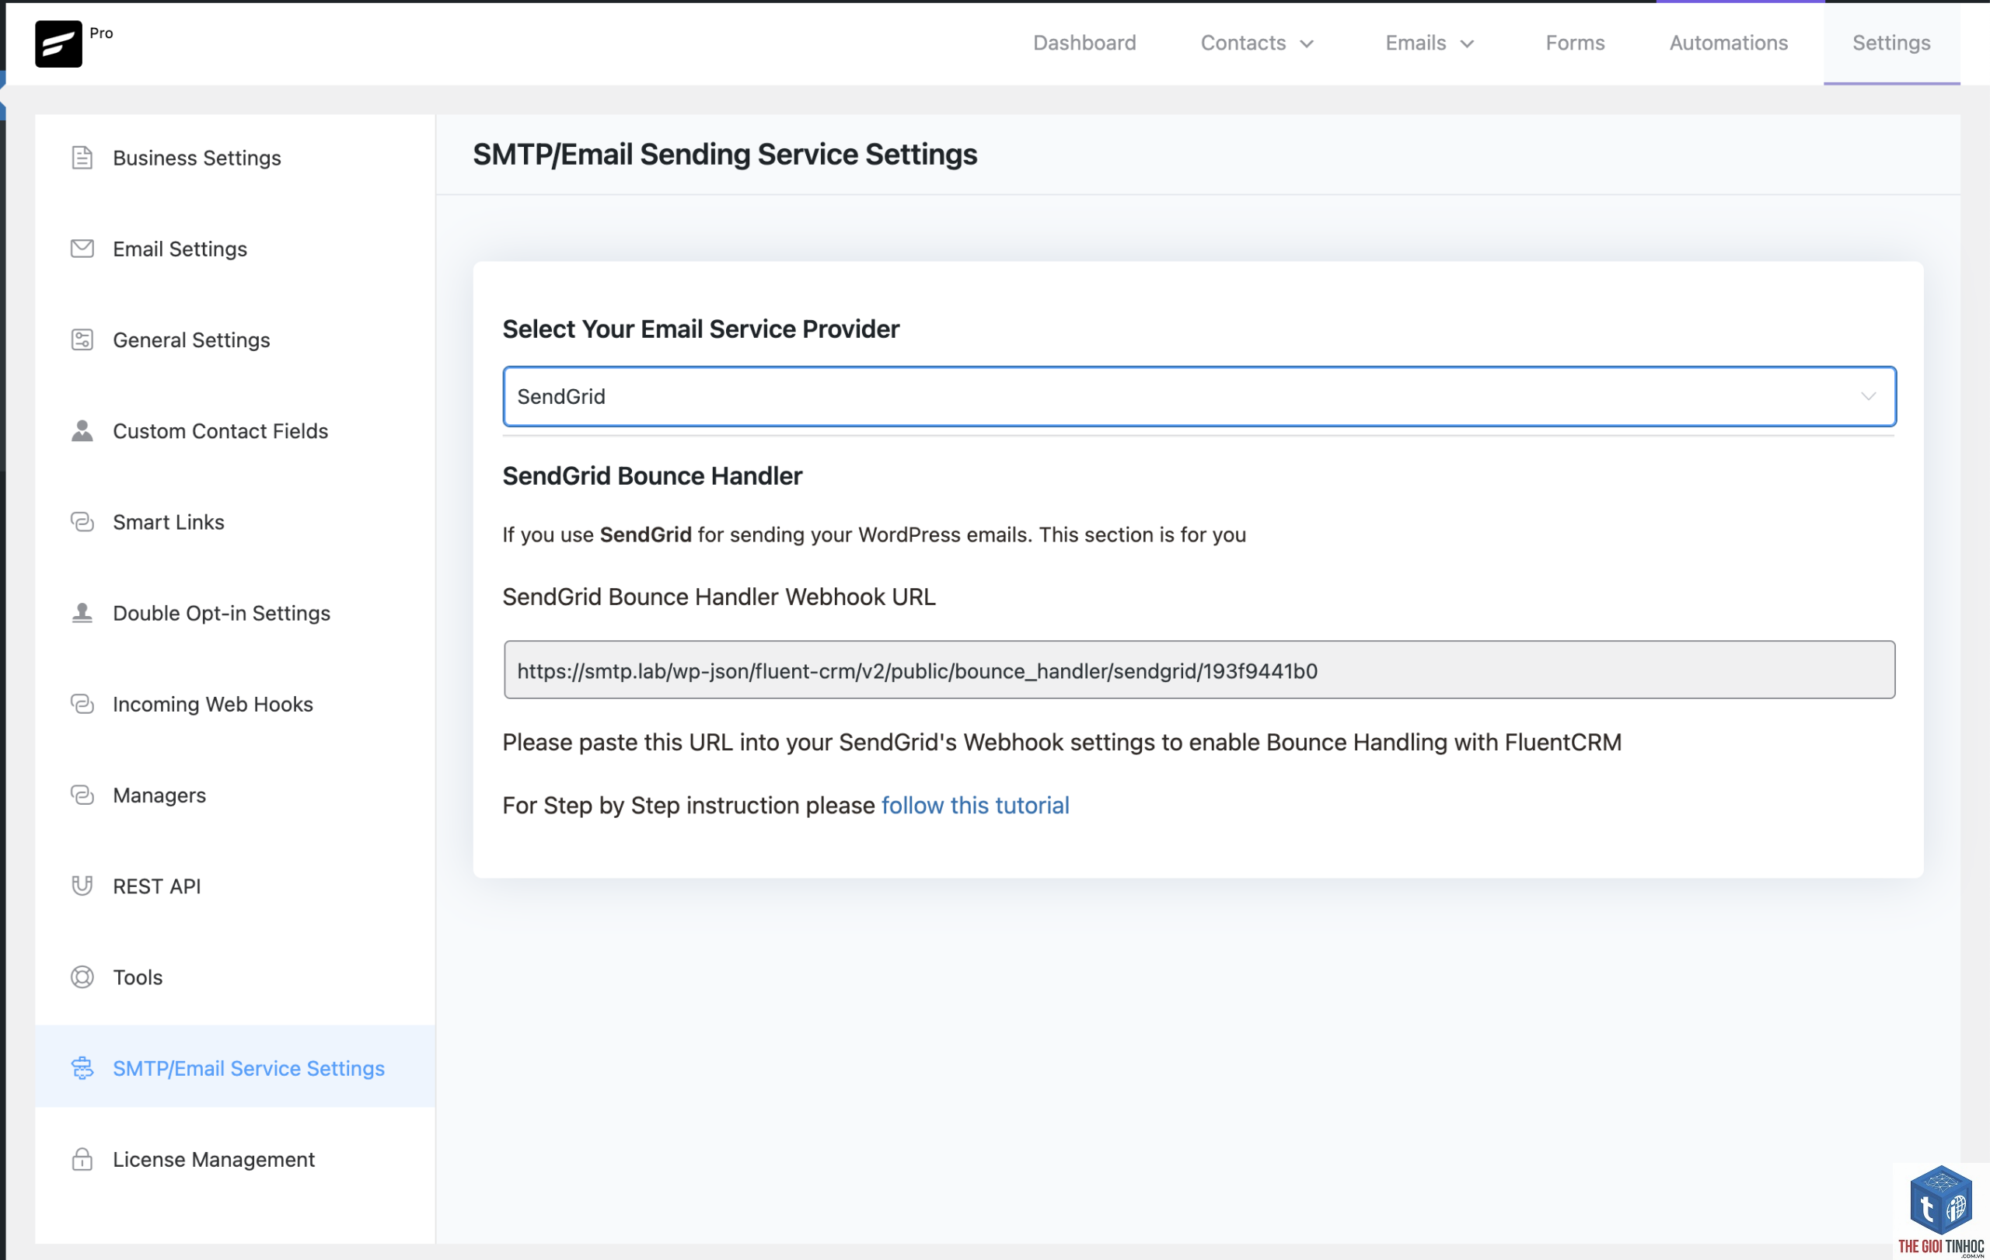Open the Email Service Provider dropdown

coord(1199,396)
